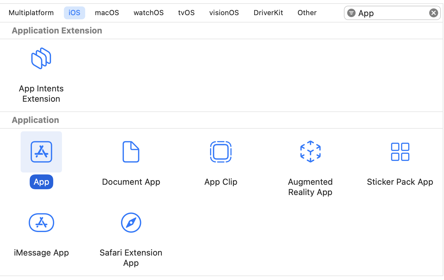Focus the template filter search field
Image resolution: width=444 pixels, height=280 pixels.
click(x=392, y=13)
